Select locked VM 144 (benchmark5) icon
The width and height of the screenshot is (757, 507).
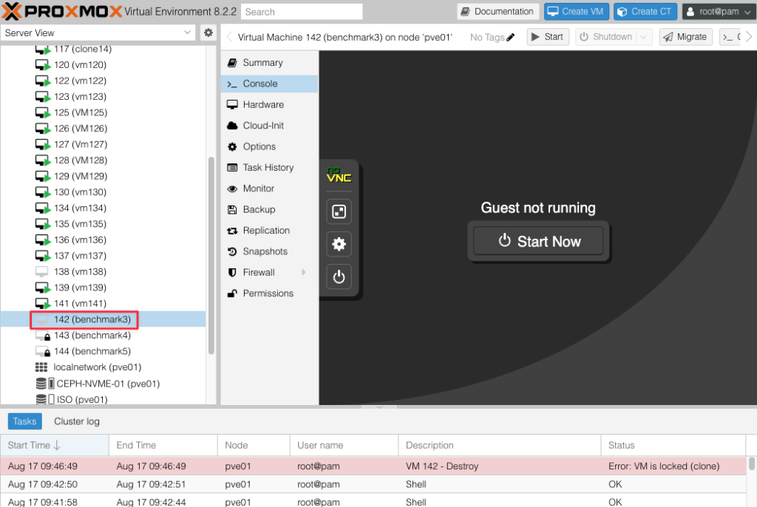pos(43,352)
